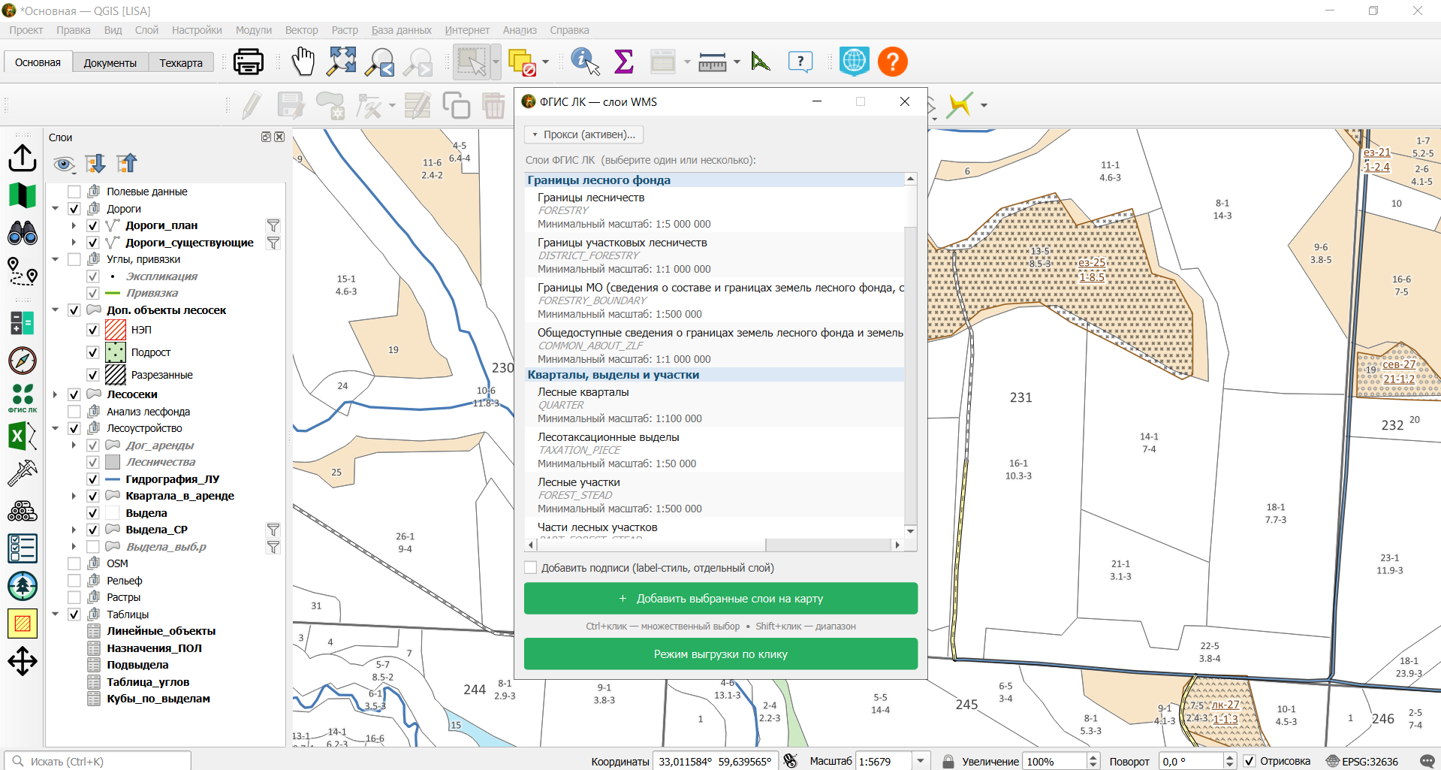Open the Вектор menu
This screenshot has height=770, width=1441.
(301, 30)
